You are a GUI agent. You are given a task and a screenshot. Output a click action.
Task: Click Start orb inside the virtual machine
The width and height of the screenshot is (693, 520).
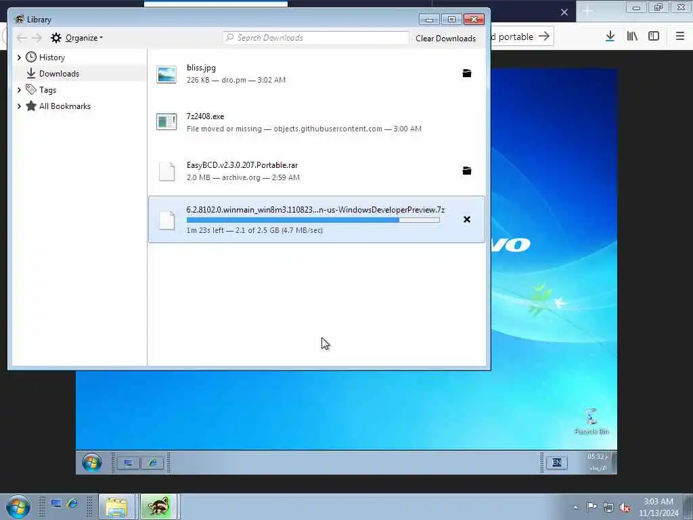click(92, 462)
